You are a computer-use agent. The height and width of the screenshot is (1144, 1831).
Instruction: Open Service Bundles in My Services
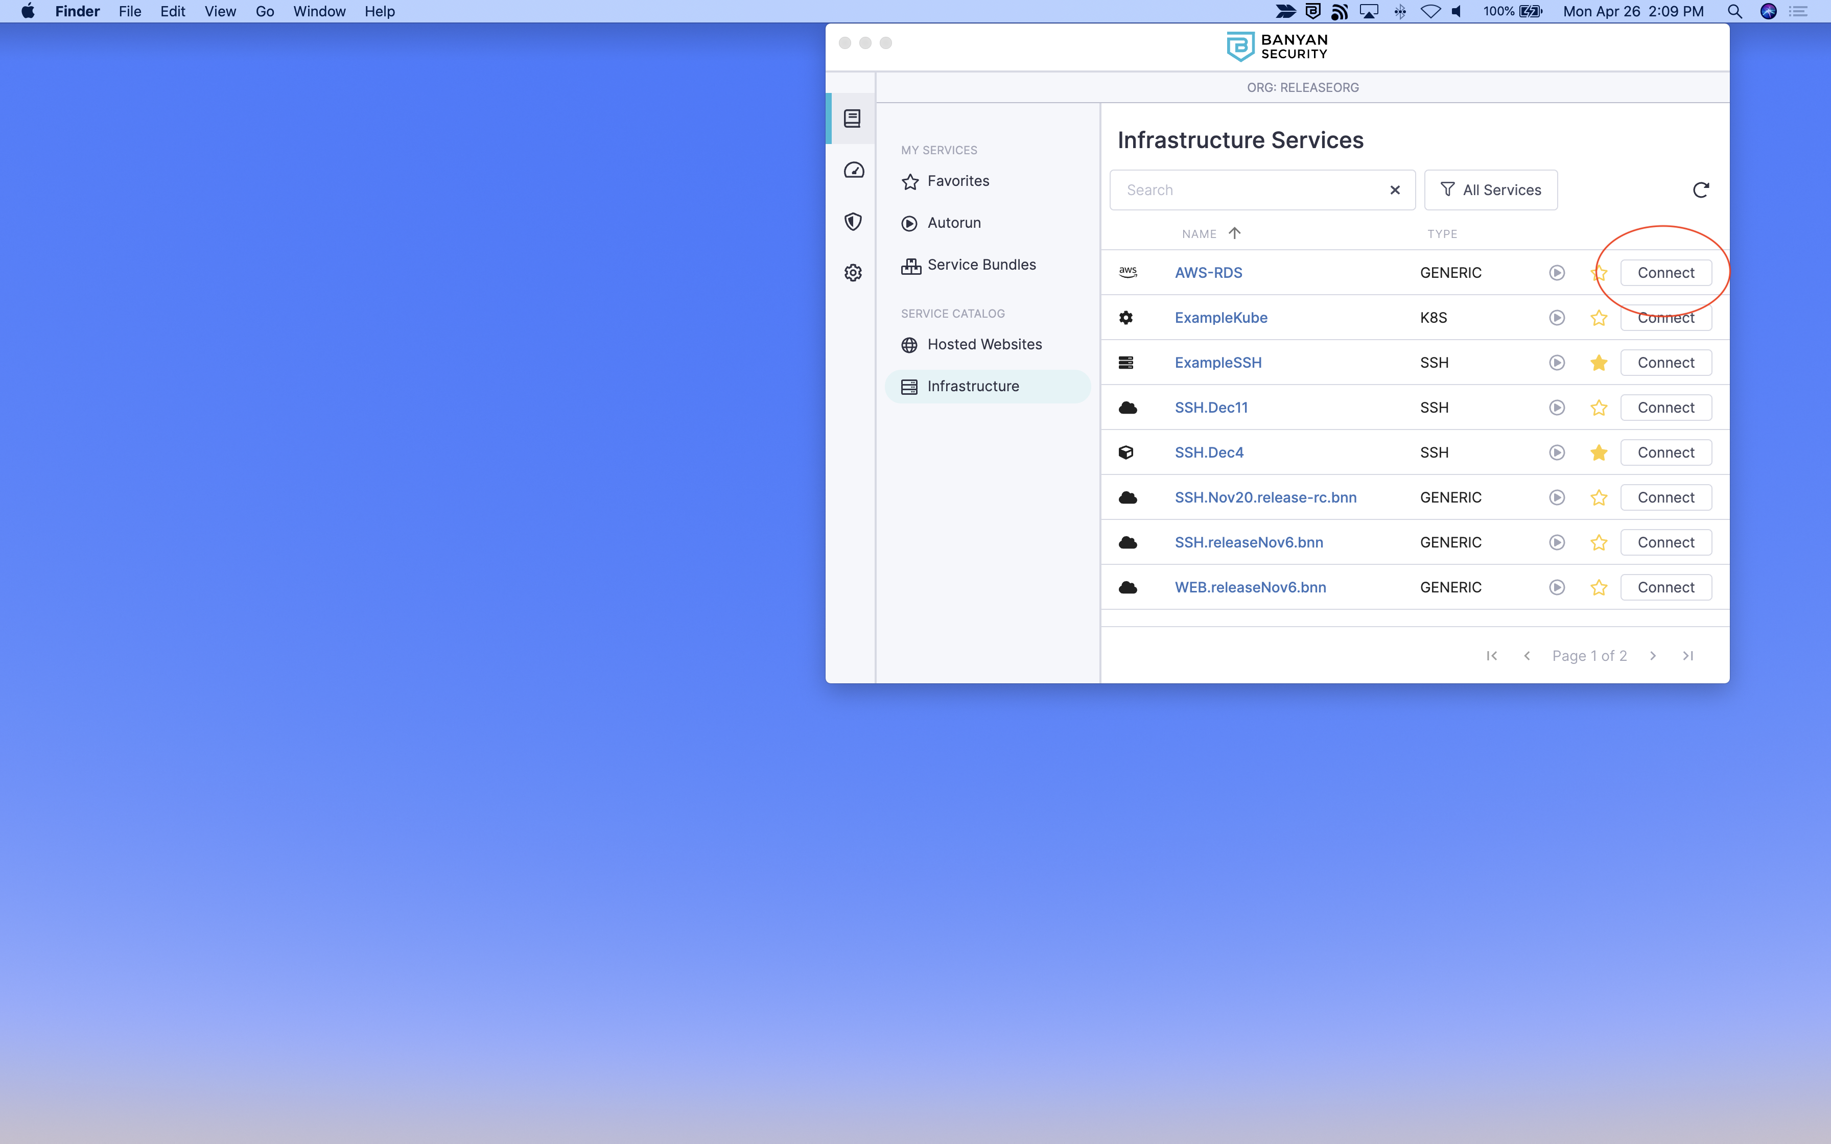tap(980, 265)
